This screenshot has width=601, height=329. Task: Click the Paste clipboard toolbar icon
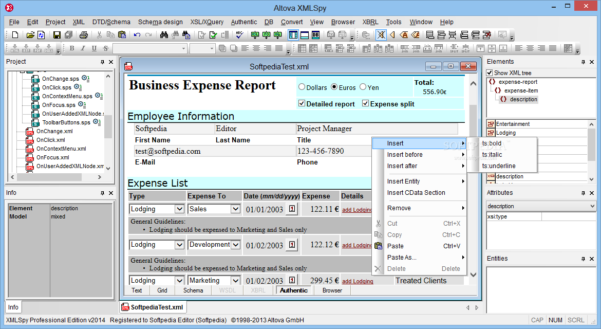(122, 35)
